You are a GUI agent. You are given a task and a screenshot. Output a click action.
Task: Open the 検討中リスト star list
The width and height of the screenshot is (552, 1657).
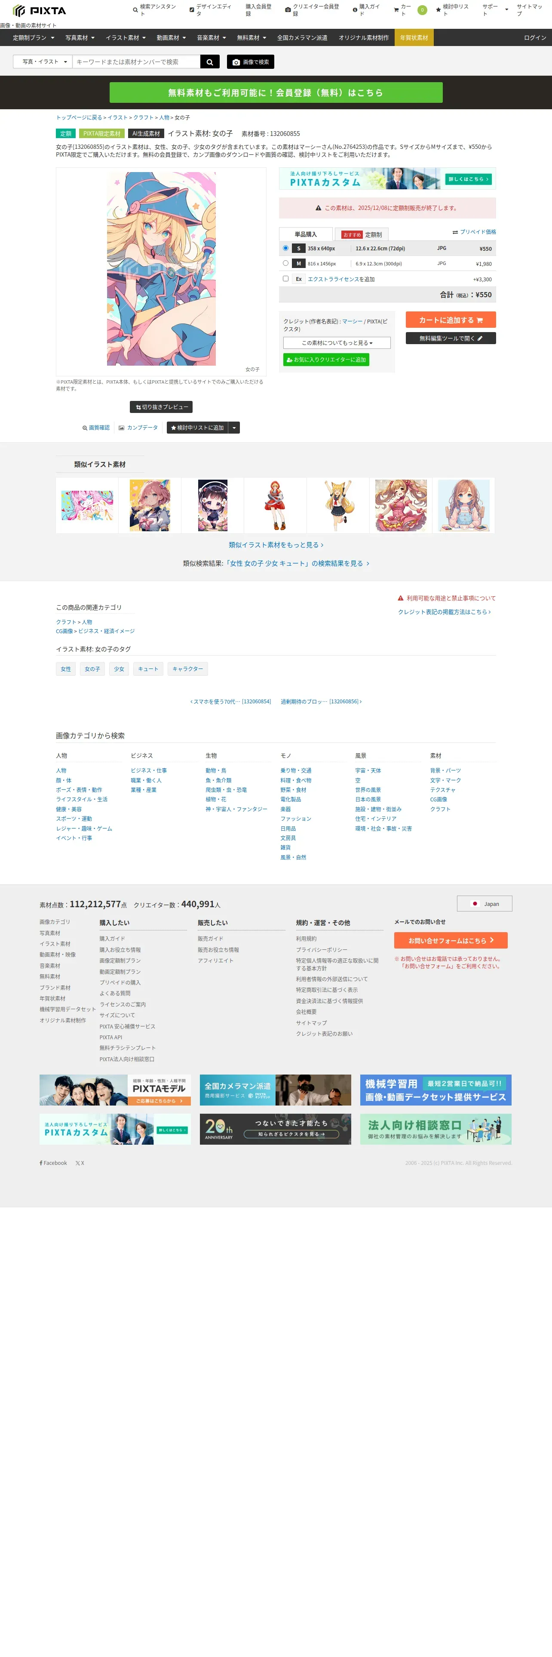coord(452,9)
